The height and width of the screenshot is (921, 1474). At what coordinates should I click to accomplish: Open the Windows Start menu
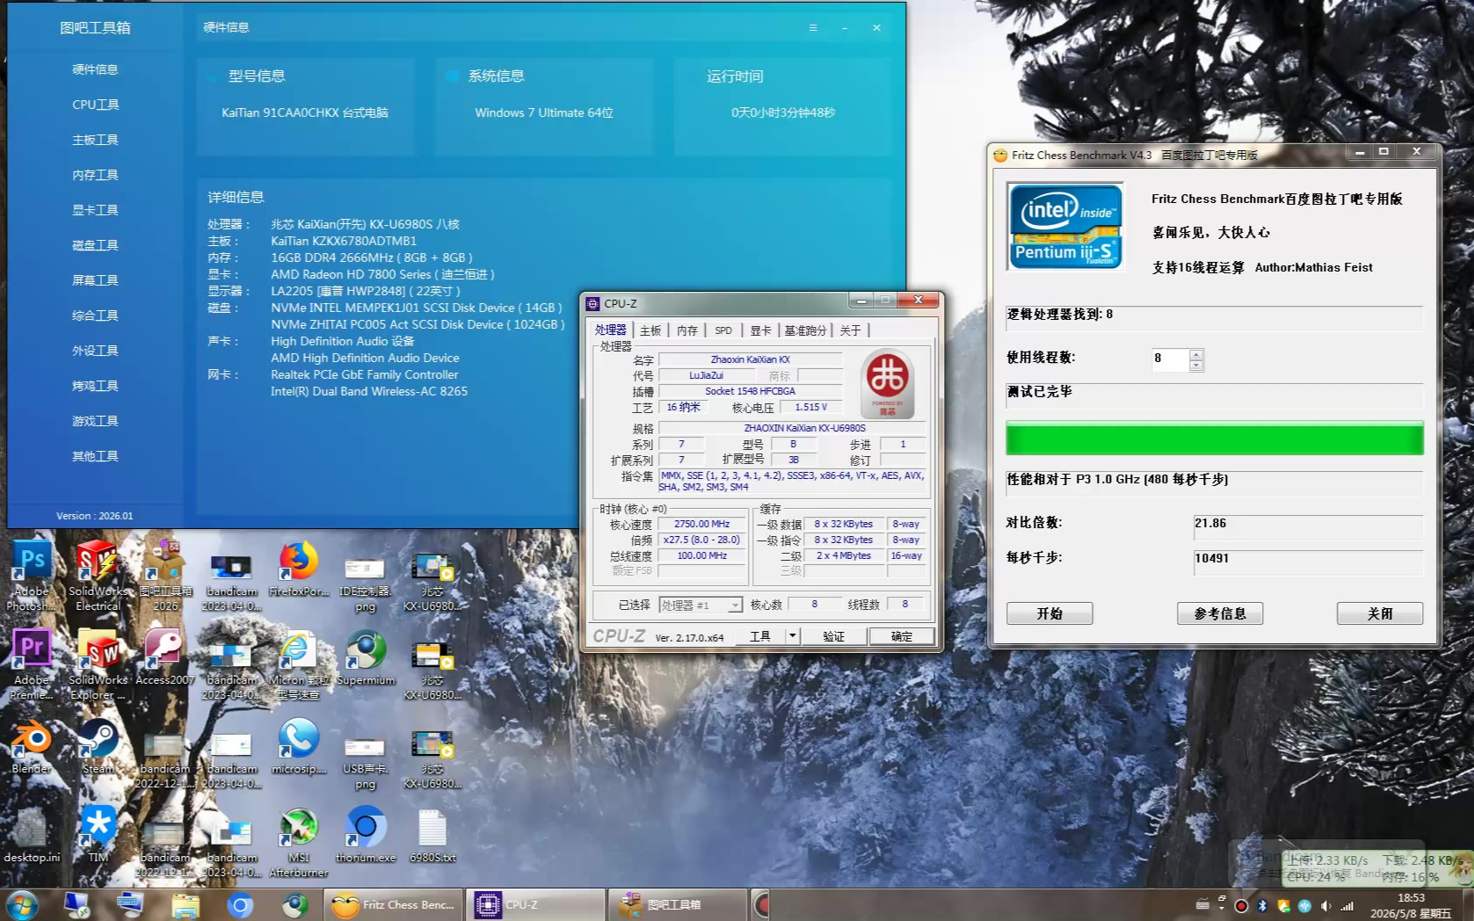[x=22, y=904]
